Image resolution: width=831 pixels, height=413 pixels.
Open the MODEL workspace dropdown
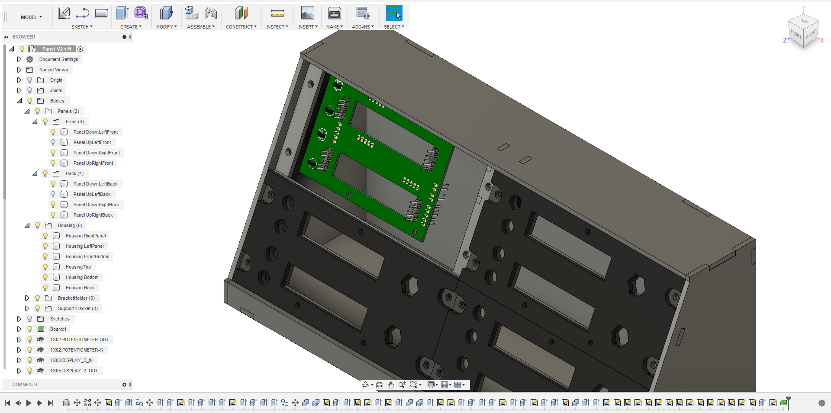(31, 17)
